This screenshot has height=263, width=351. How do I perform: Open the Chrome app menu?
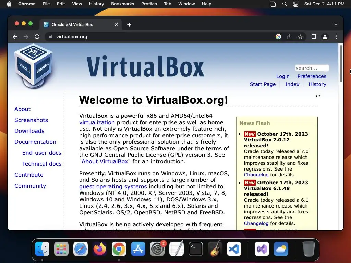click(x=27, y=4)
